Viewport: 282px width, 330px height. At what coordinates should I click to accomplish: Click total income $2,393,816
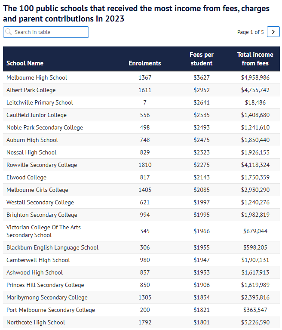[x=255, y=297]
